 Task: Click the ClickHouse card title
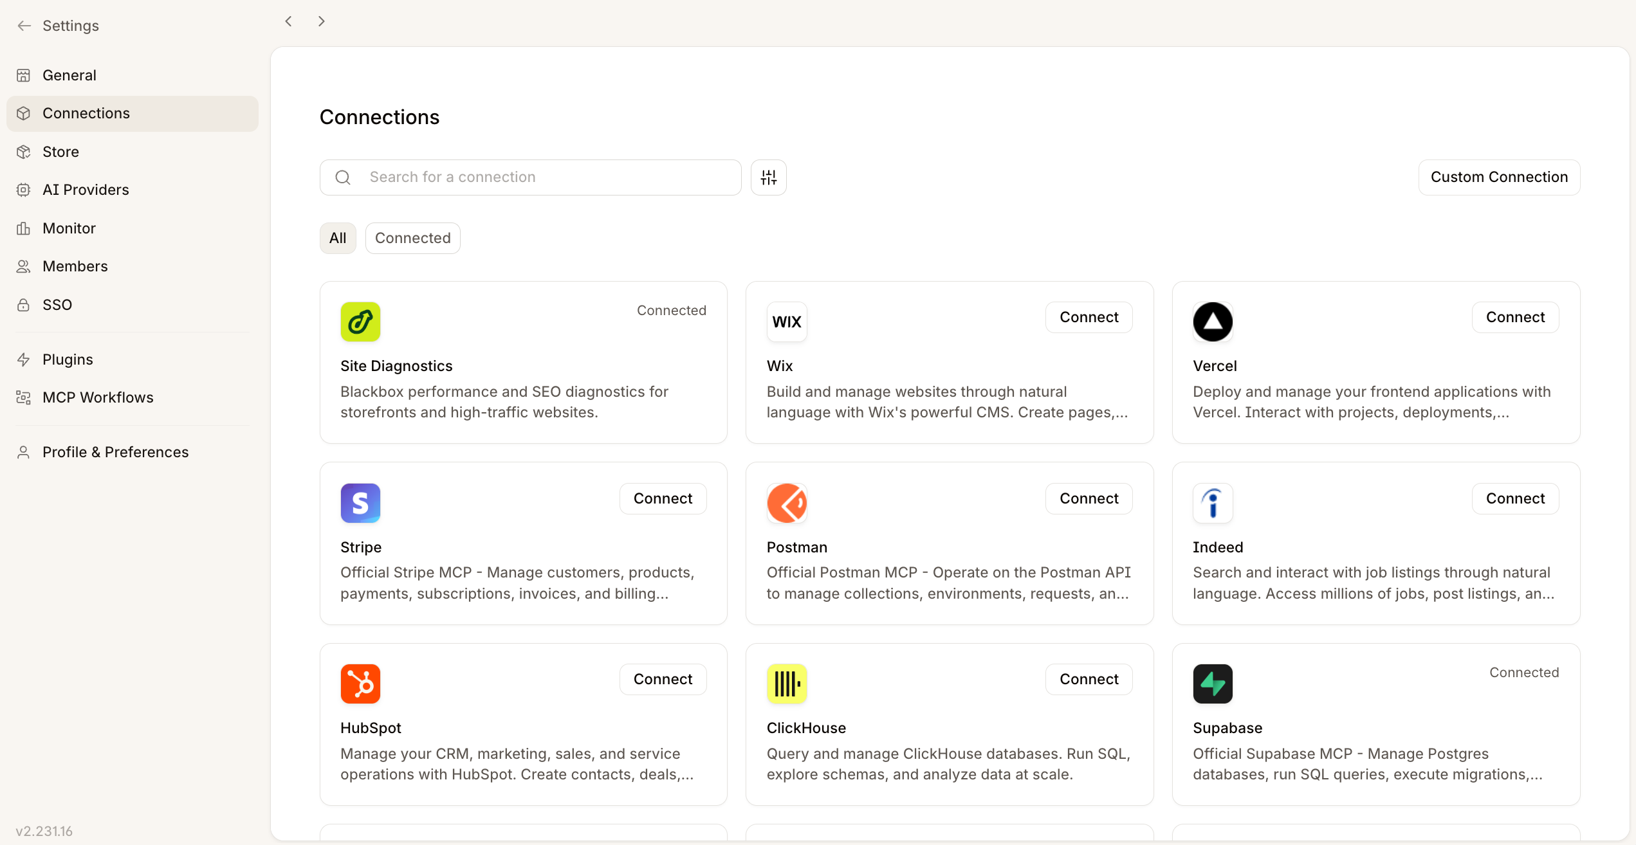coord(806,728)
